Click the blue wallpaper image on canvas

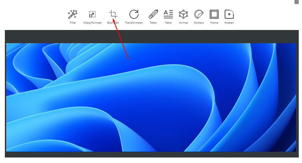coord(151,97)
